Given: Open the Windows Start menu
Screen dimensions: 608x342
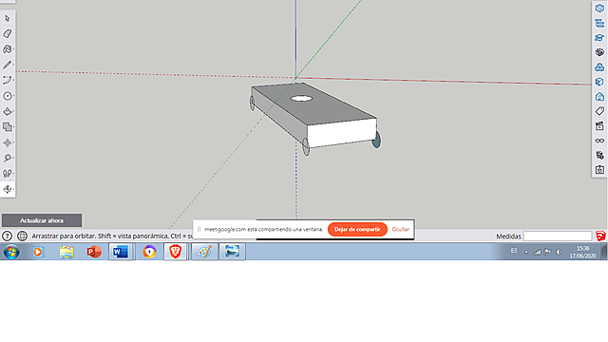Looking at the screenshot, I should (11, 252).
